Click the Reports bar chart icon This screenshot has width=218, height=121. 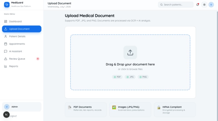tap(6, 66)
